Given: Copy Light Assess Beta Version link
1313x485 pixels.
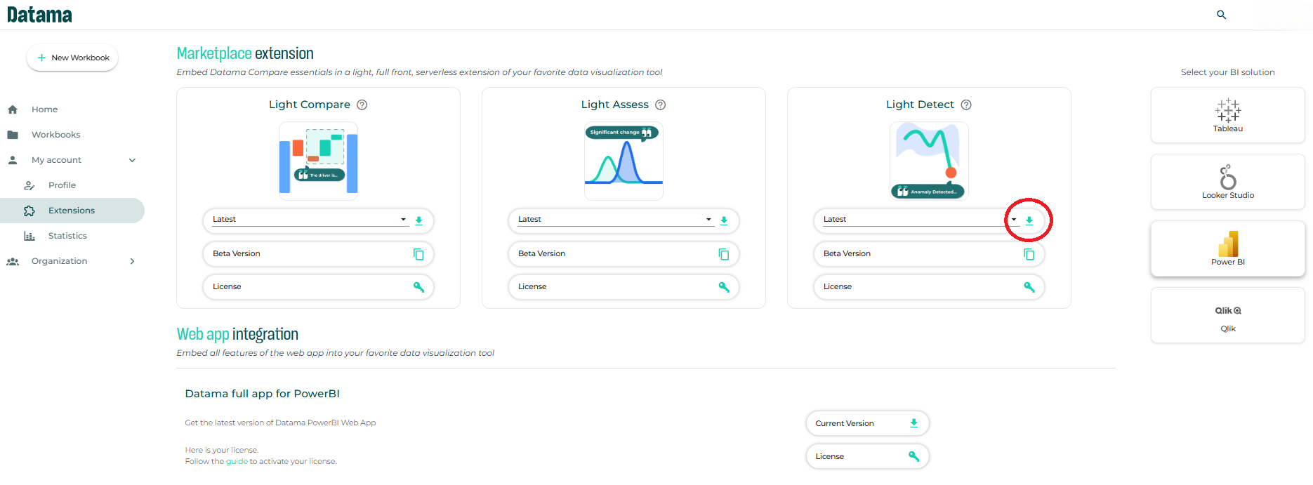Looking at the screenshot, I should 724,254.
